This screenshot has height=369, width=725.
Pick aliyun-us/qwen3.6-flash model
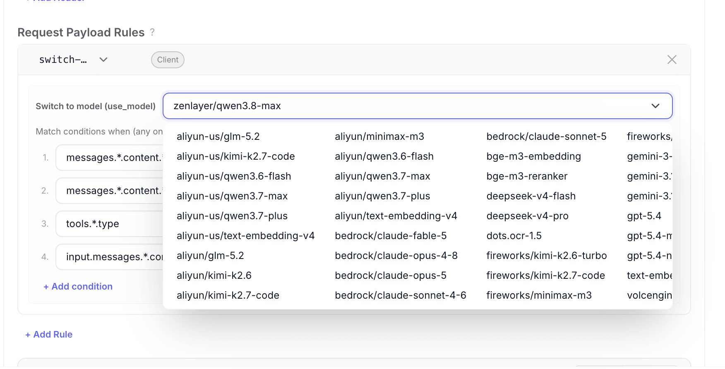click(234, 176)
